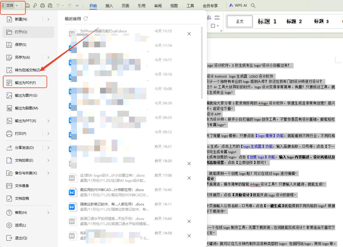The width and height of the screenshot is (343, 247).
Task: Switch to the 审阅 ribbon tab
Action: (x=158, y=6)
